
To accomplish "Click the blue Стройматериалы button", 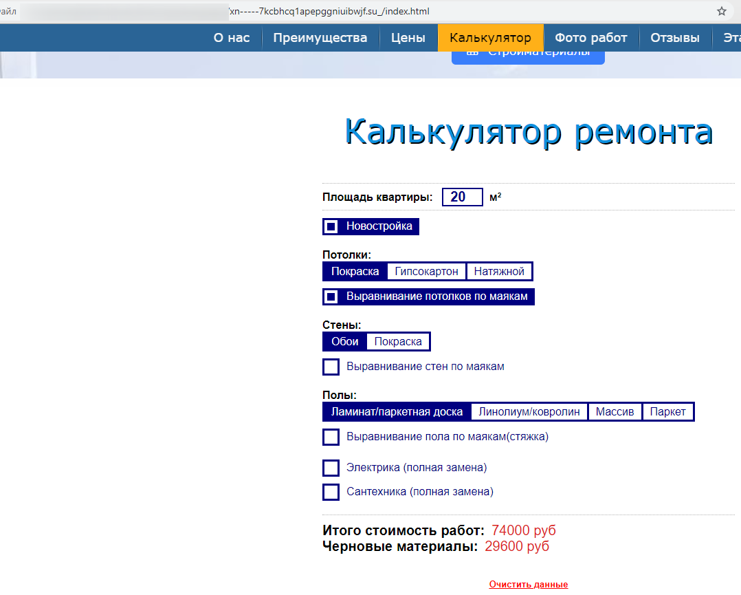I will click(x=528, y=57).
